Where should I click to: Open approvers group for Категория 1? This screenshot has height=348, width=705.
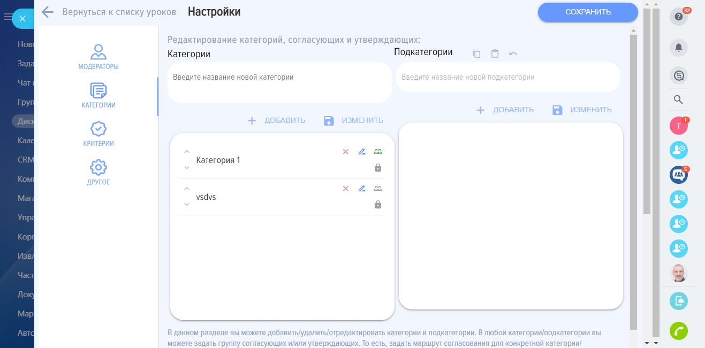[x=378, y=152]
